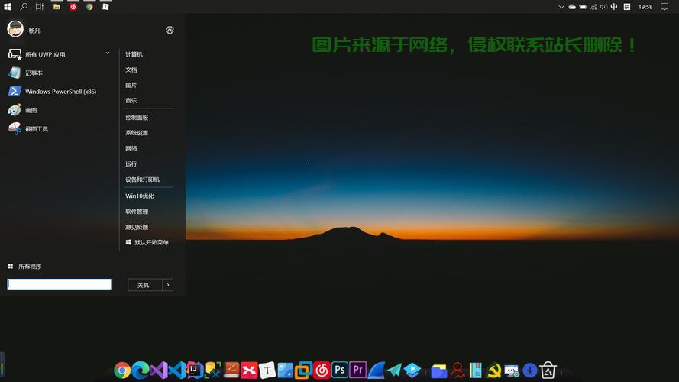This screenshot has width=679, height=382.
Task: Open blue VS Code from the dock
Action: (x=176, y=371)
